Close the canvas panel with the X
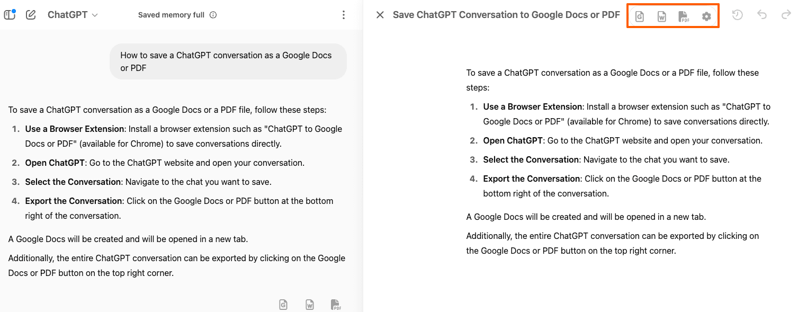The image size is (798, 312). pos(380,15)
